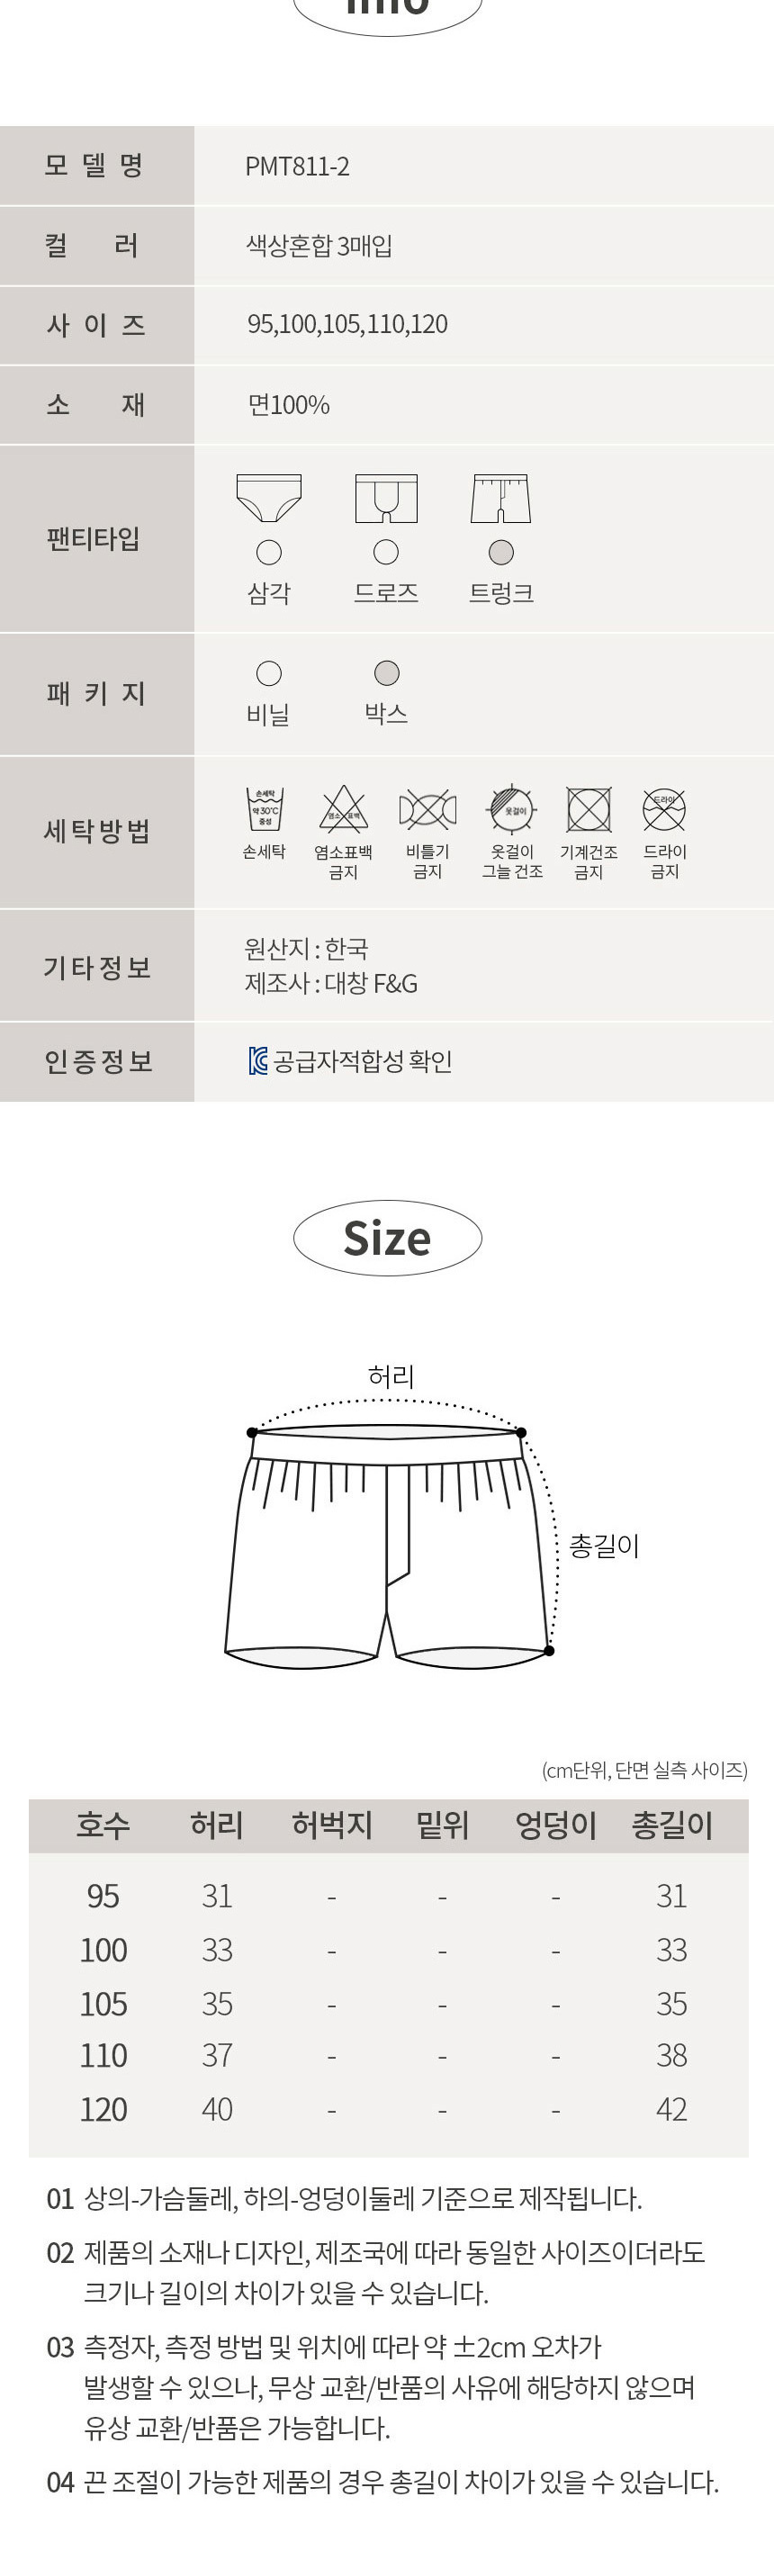Click the hang dry in shade icon
Screen dimensions: 774x2560
coord(513,809)
